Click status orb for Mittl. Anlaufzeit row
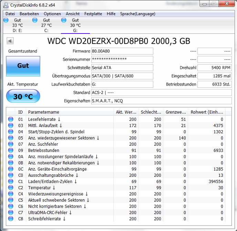This screenshot has width=237, height=231. click(11, 125)
